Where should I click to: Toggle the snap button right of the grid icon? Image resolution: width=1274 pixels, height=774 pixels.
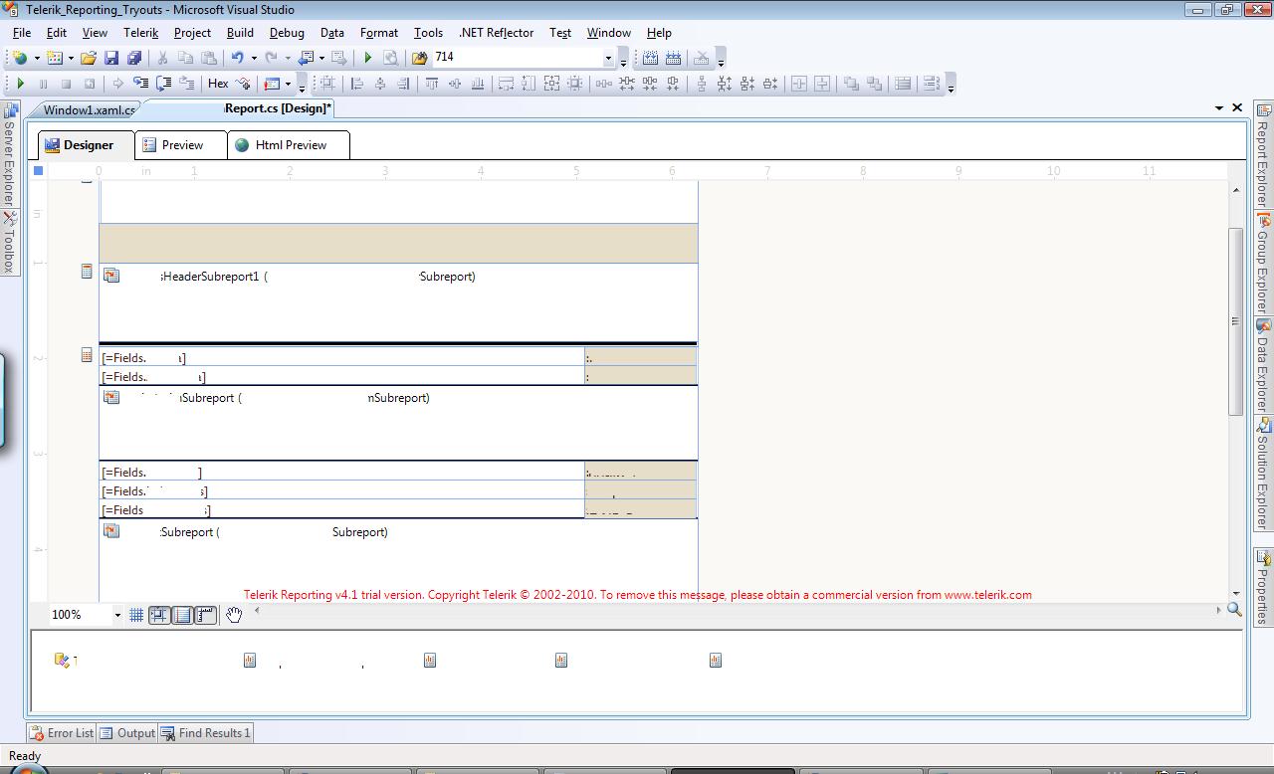point(159,615)
